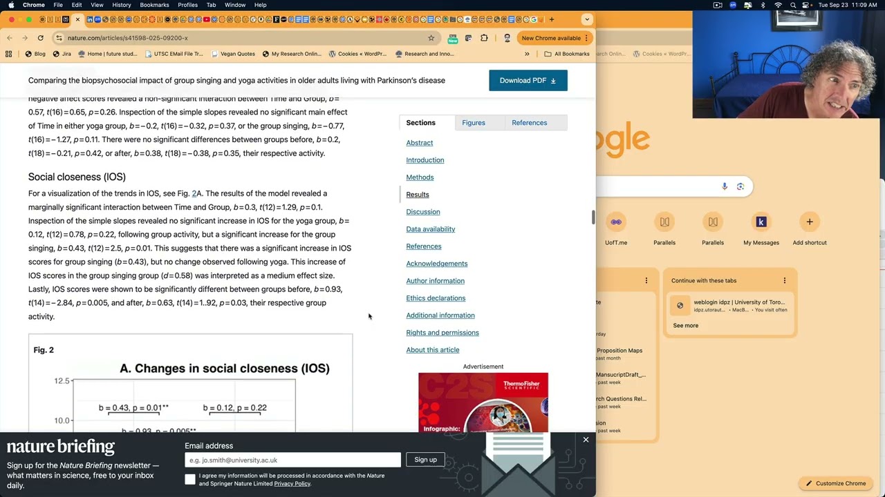This screenshot has width=885, height=497.
Task: Open the tab search dropdown arrow
Action: click(587, 19)
